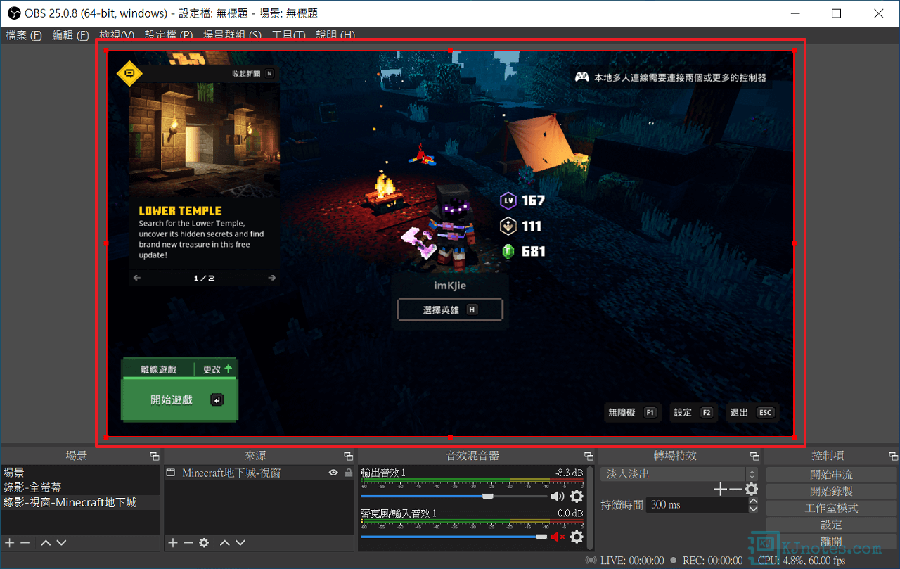
Task: Remove transition with minus icon
Action: 735,490
